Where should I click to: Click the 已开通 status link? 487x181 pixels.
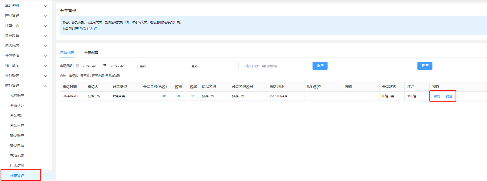[92, 28]
